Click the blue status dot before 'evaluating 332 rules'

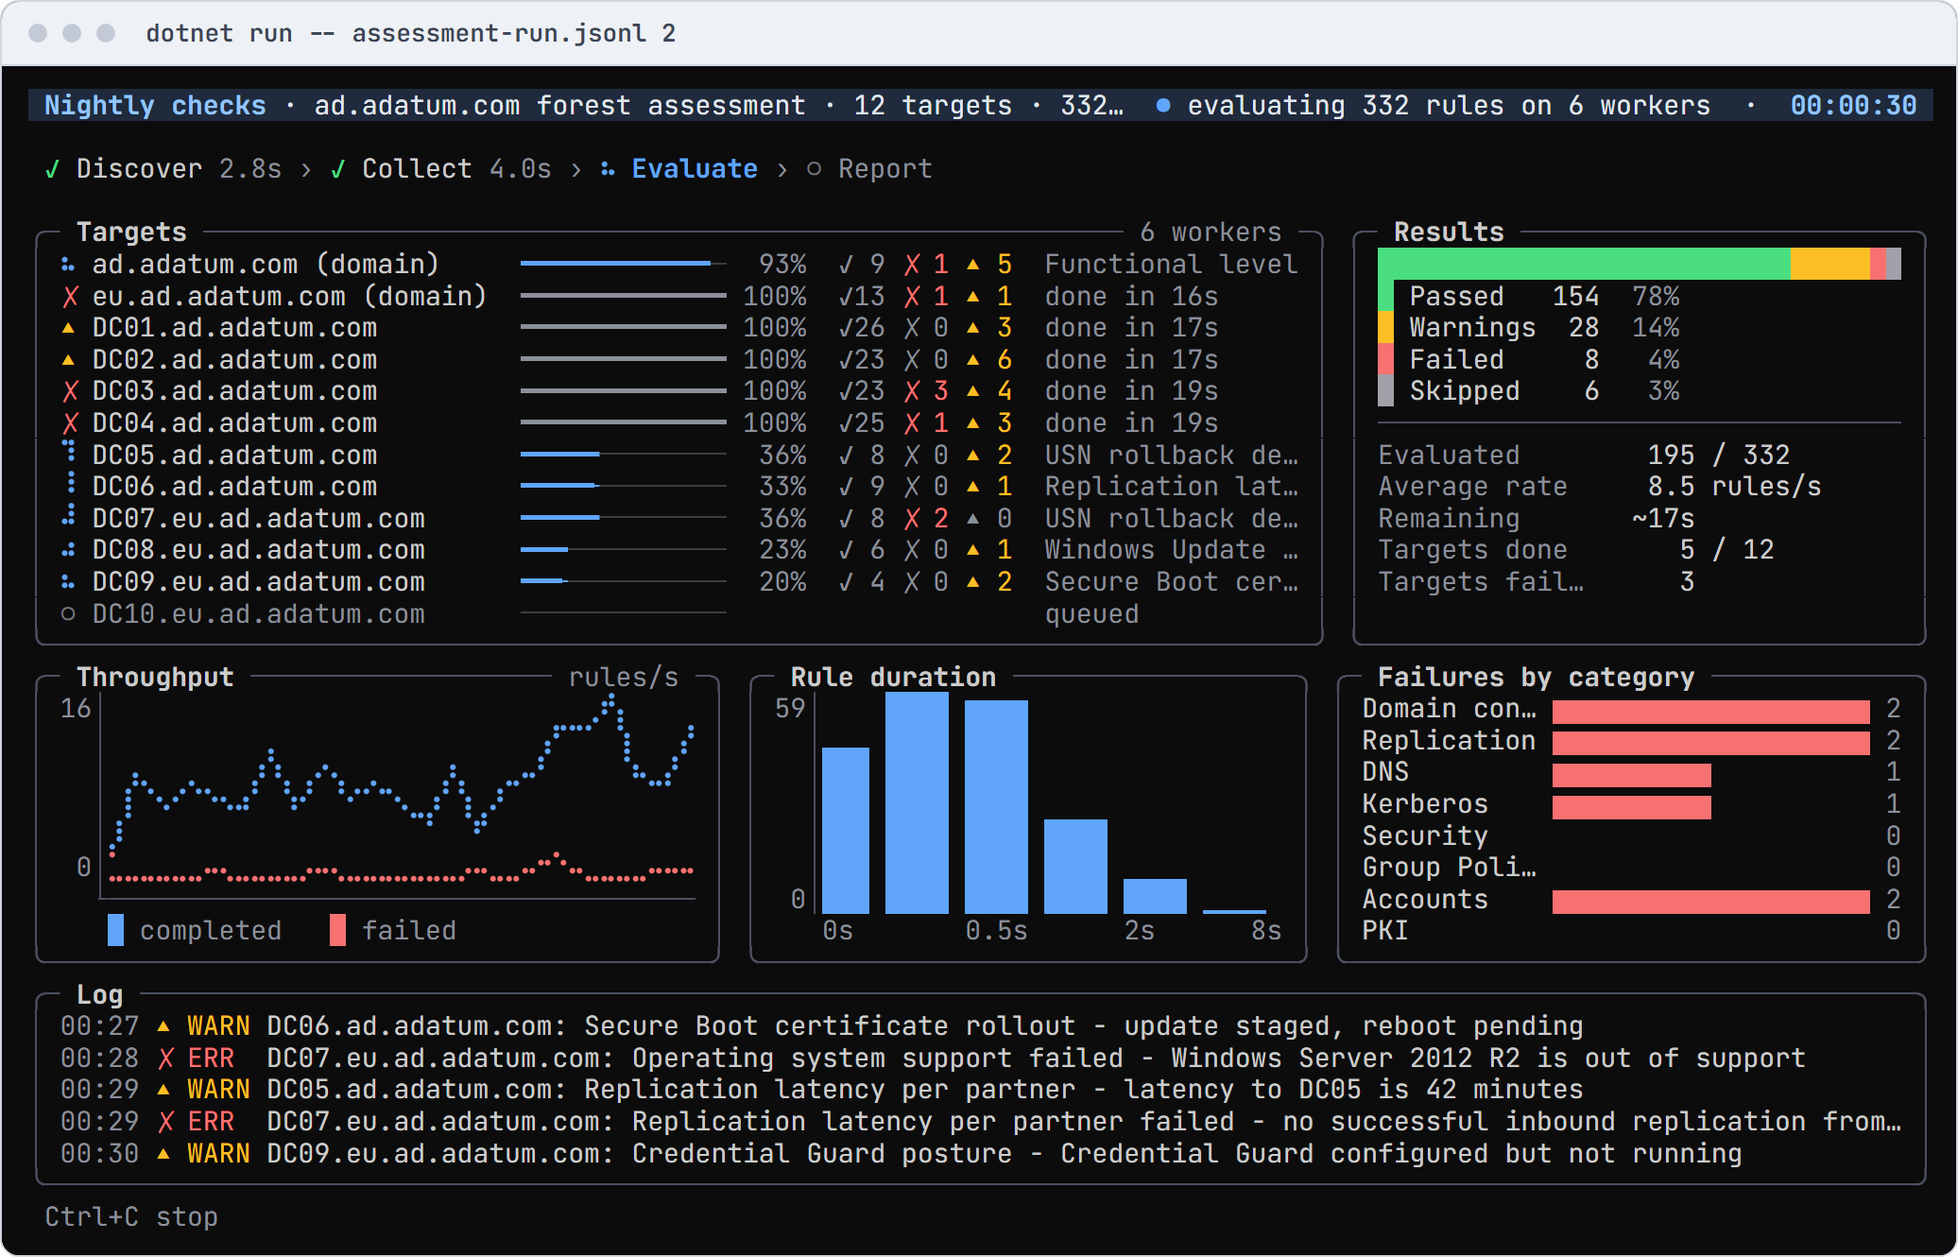pos(1163,106)
